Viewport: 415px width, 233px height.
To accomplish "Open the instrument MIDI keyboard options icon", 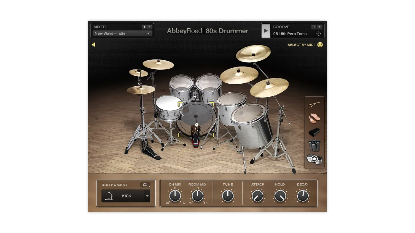I will [145, 185].
